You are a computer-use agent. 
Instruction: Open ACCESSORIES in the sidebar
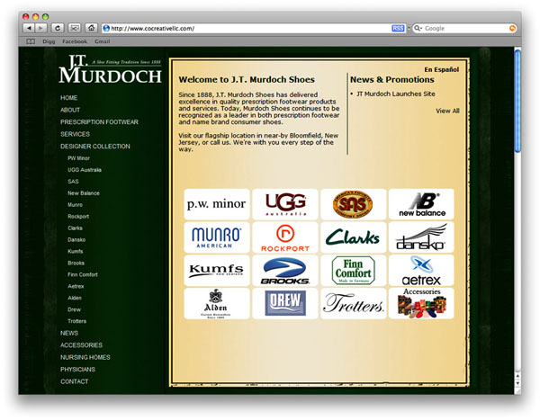81,345
